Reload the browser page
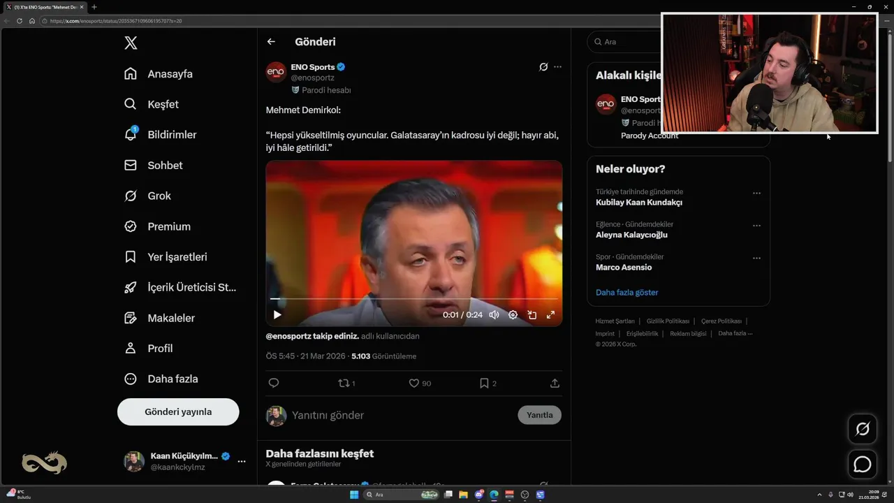This screenshot has height=503, width=894. 20,21
